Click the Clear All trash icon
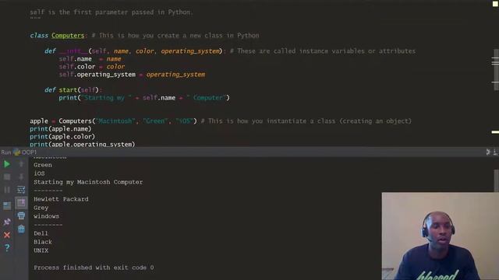 pyautogui.click(x=21, y=229)
